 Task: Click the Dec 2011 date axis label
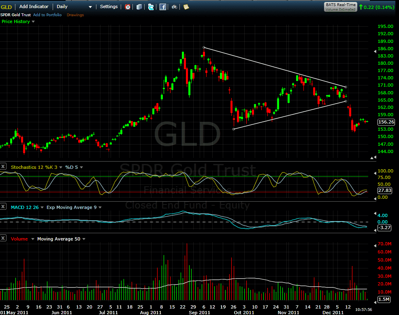[333, 313]
